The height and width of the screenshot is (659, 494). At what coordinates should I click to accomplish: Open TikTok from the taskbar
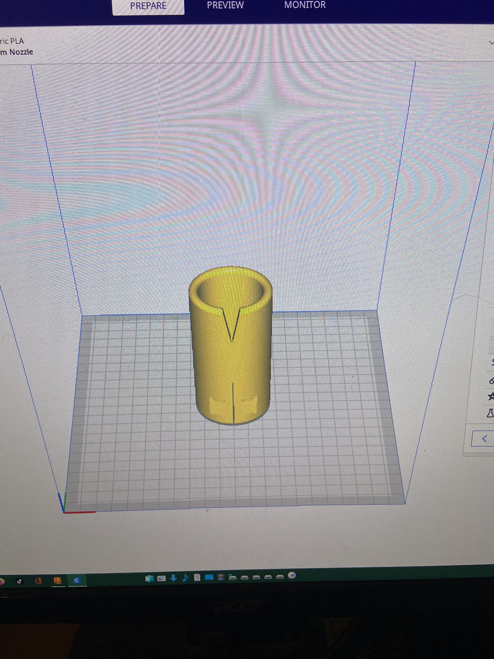[19, 581]
